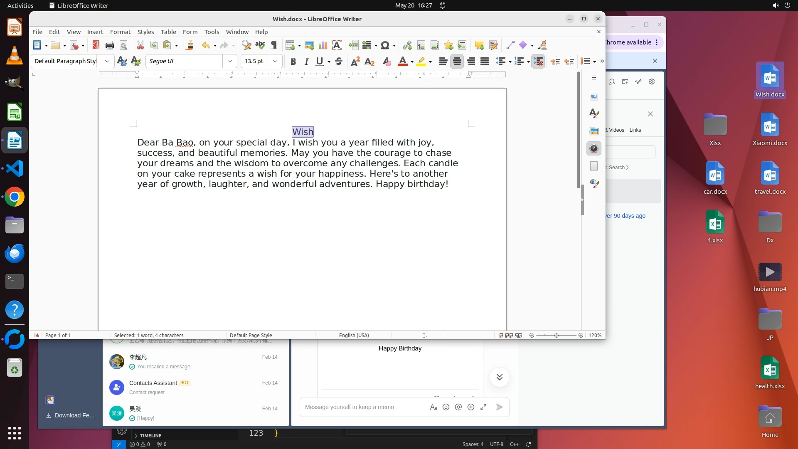798x449 pixels.
Task: Click Insert Comment icon
Action: (x=479, y=45)
